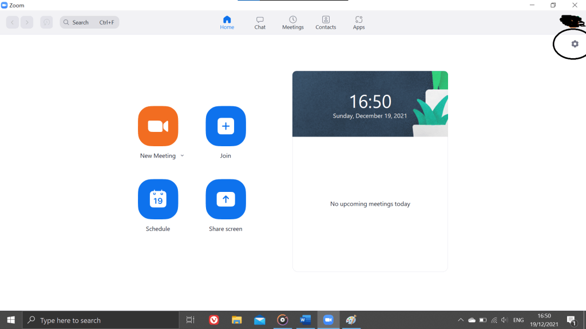Open Zoom settings gear icon
This screenshot has height=329, width=586.
click(575, 44)
